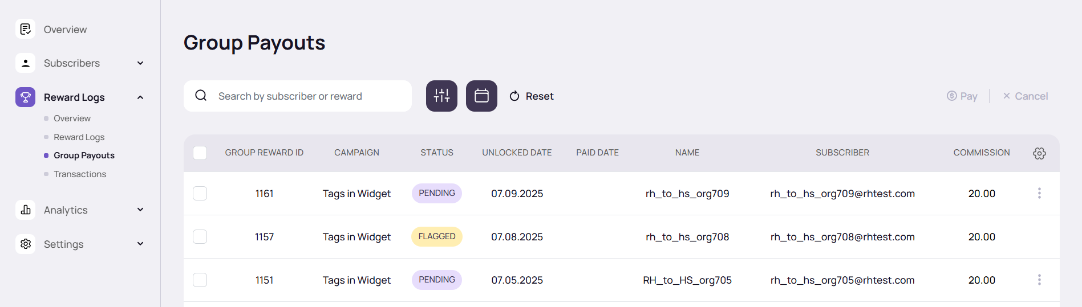Open the filter sliders button

pos(441,96)
